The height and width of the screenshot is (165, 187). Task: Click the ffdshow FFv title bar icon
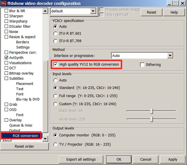[3, 3]
